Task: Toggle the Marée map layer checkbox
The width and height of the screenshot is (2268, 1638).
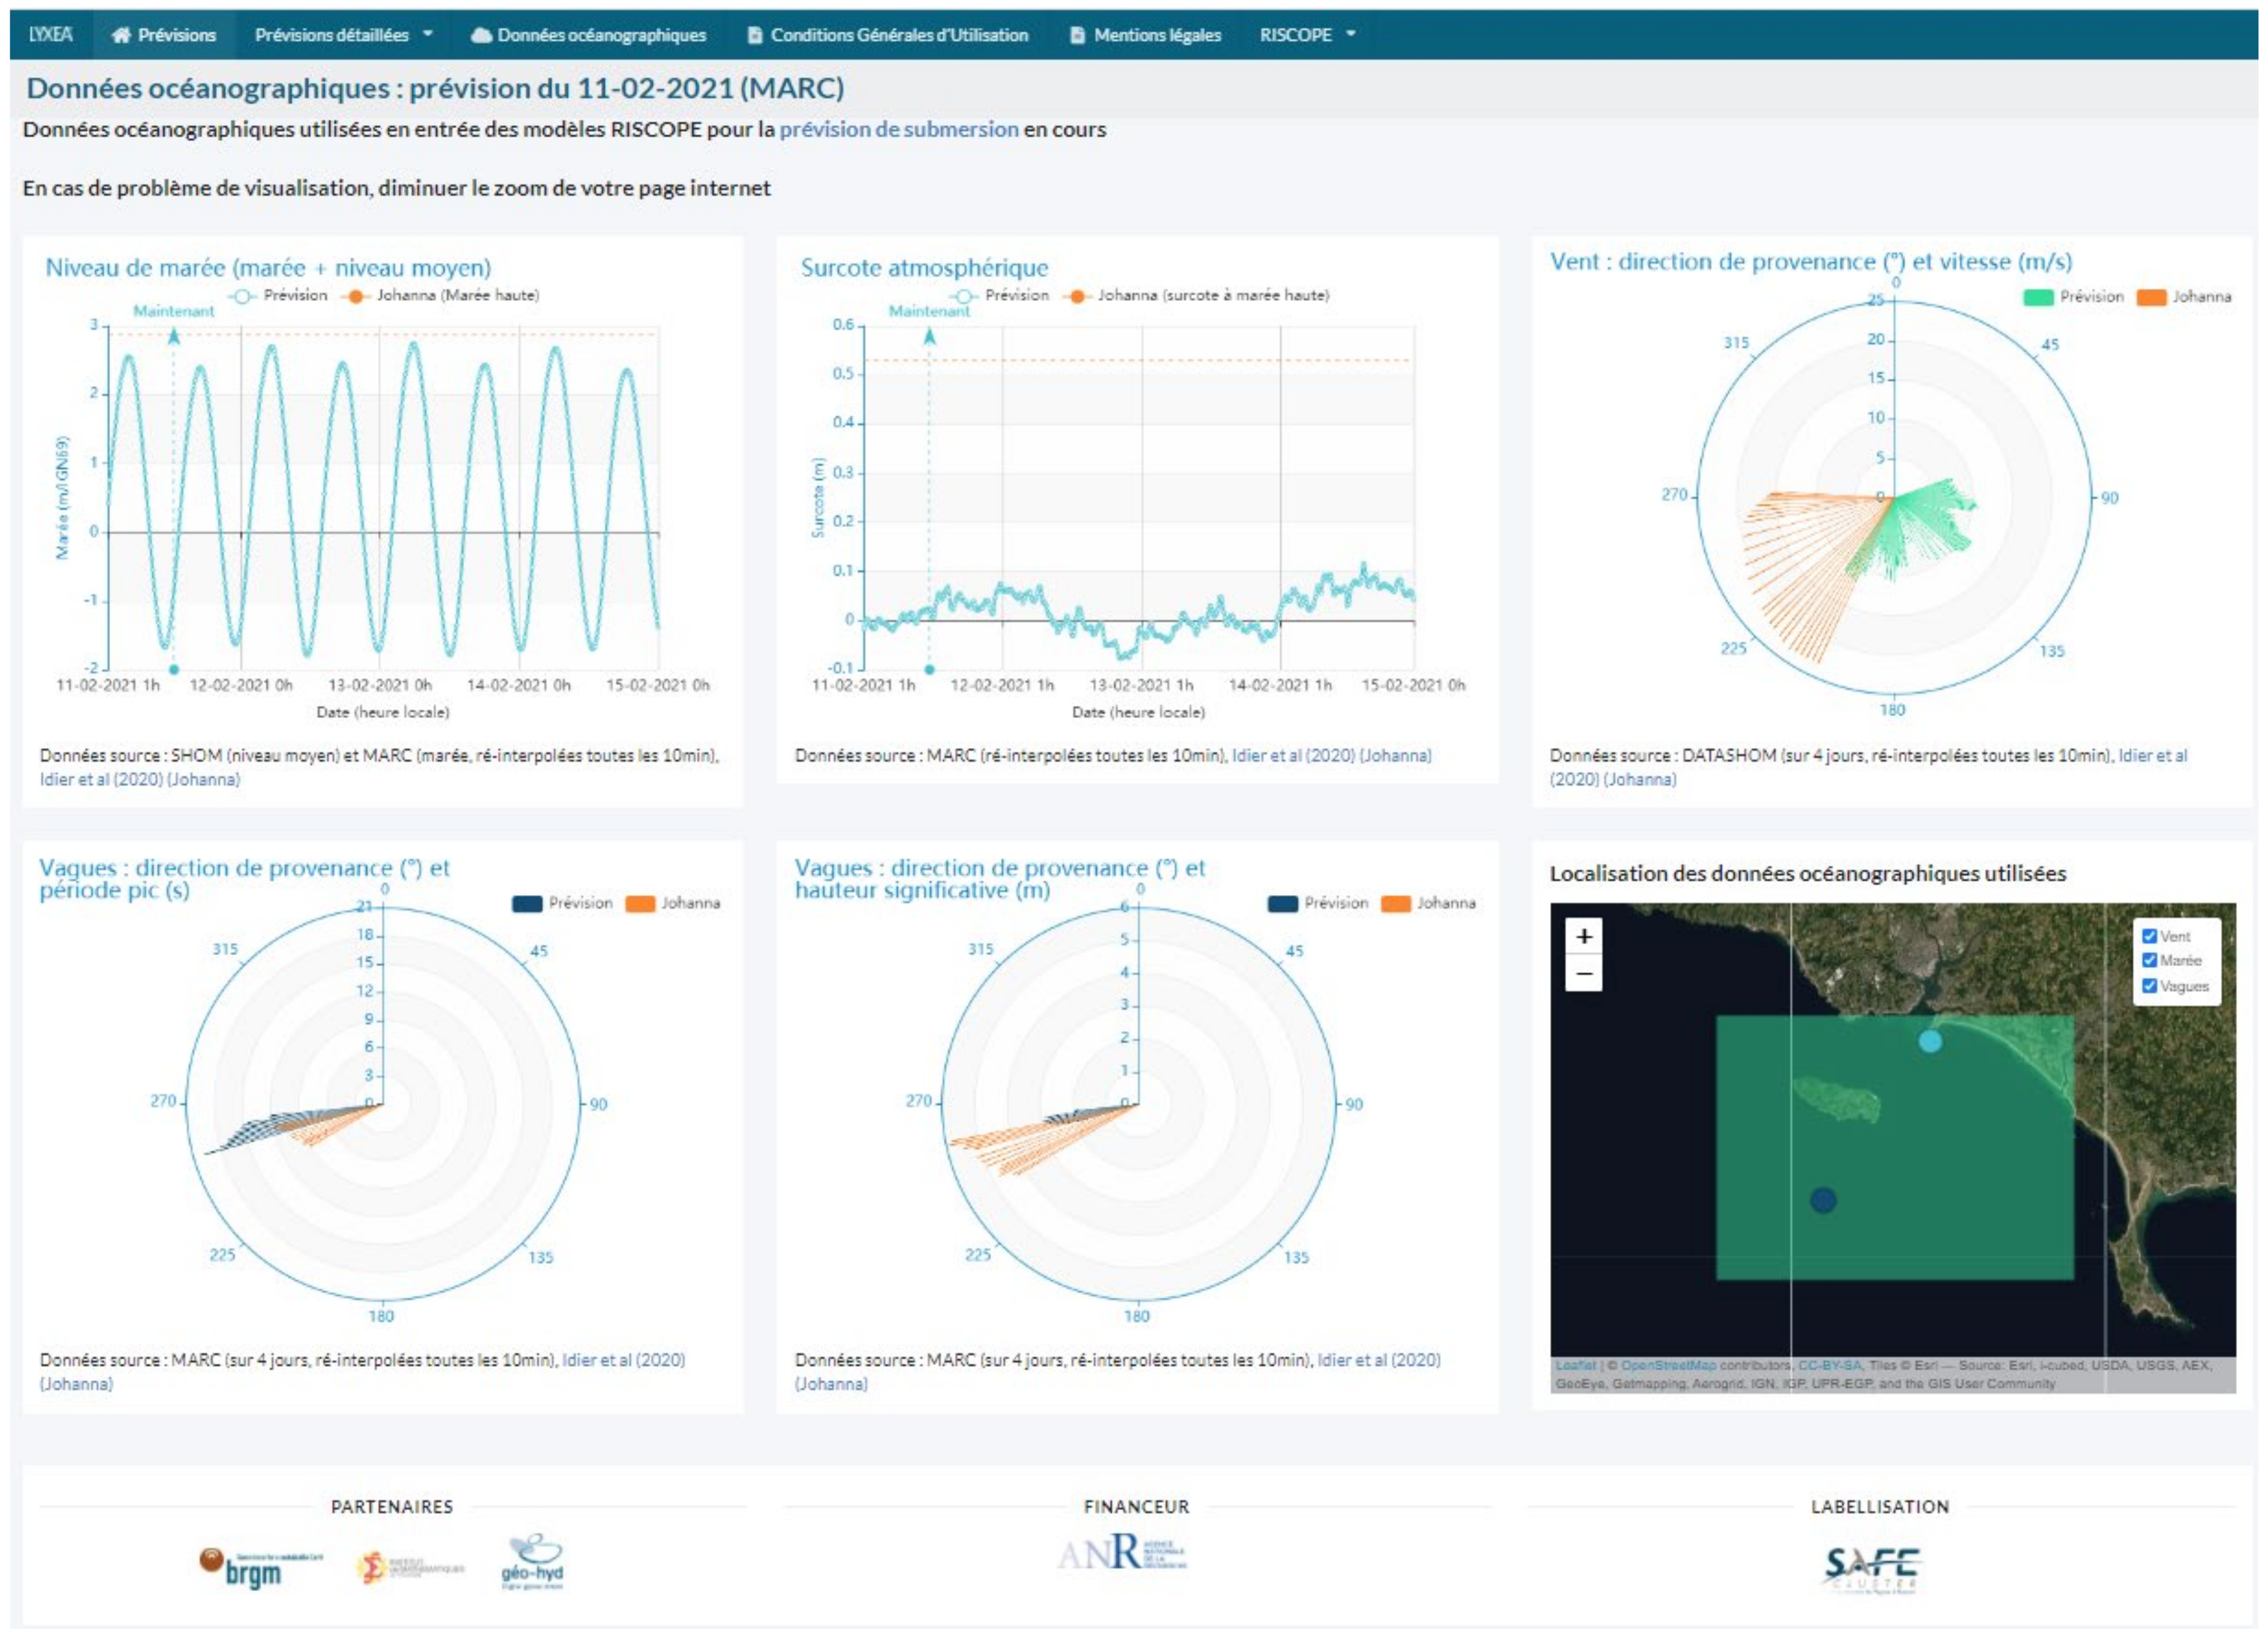Action: coord(2149,961)
